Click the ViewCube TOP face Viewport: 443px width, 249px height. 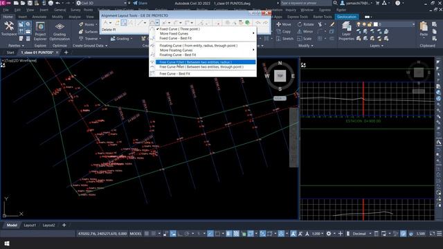coord(280,75)
